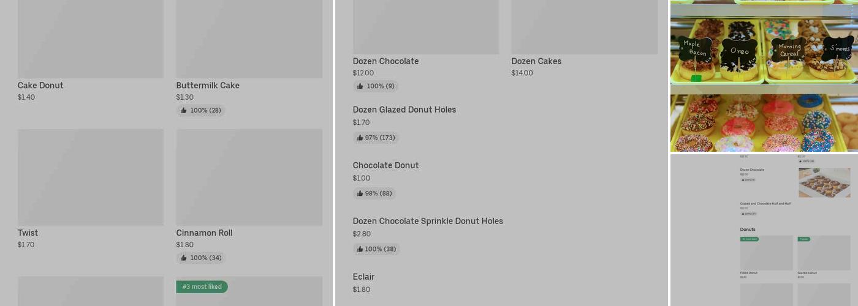The width and height of the screenshot is (858, 306).
Task: Click the Morning Cereal sign in photo
Action: pos(789,50)
